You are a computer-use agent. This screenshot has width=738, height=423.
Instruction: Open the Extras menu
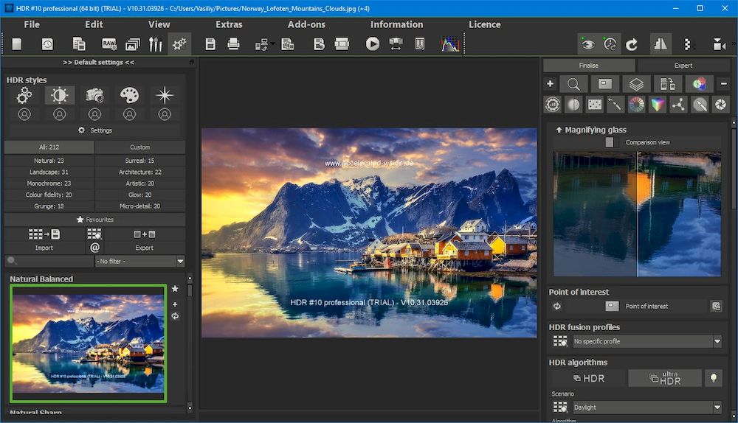pyautogui.click(x=229, y=24)
